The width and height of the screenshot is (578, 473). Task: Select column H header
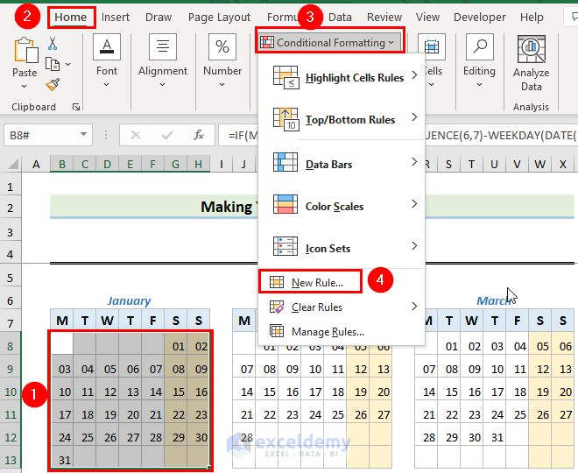[198, 165]
